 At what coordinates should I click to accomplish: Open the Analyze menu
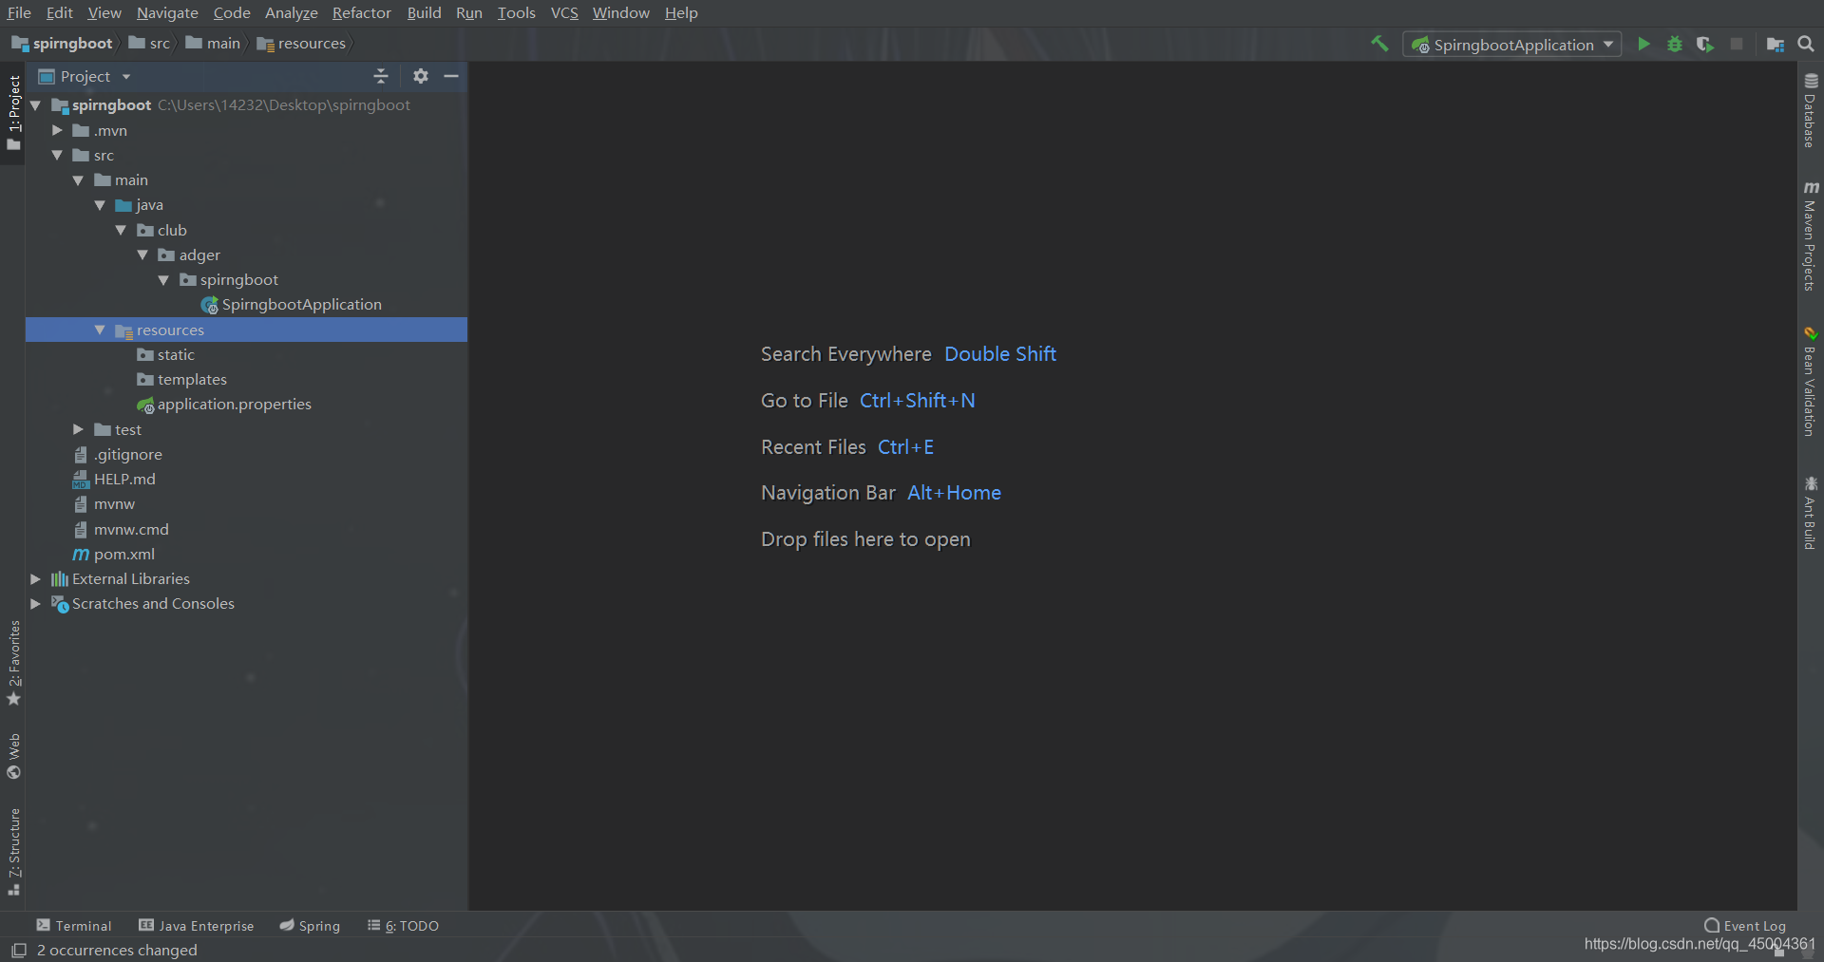point(291,12)
